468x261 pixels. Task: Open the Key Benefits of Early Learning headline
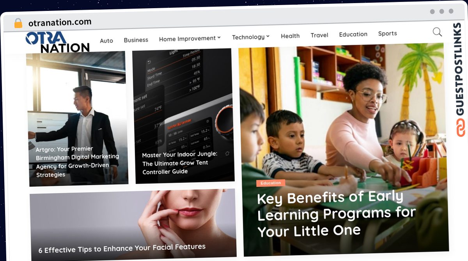pos(336,214)
